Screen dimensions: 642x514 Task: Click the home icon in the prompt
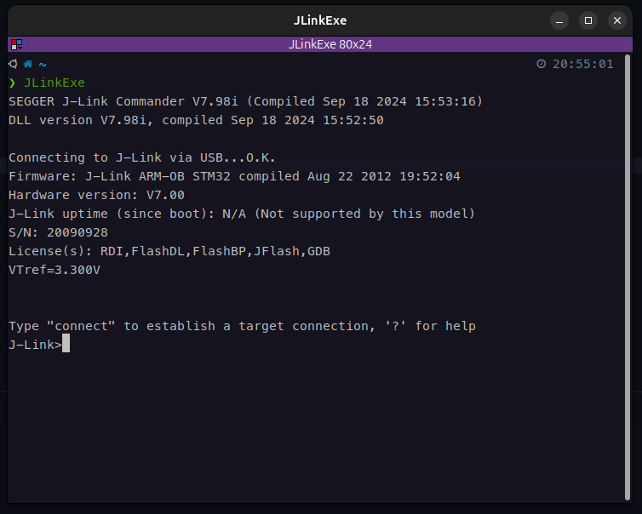27,64
